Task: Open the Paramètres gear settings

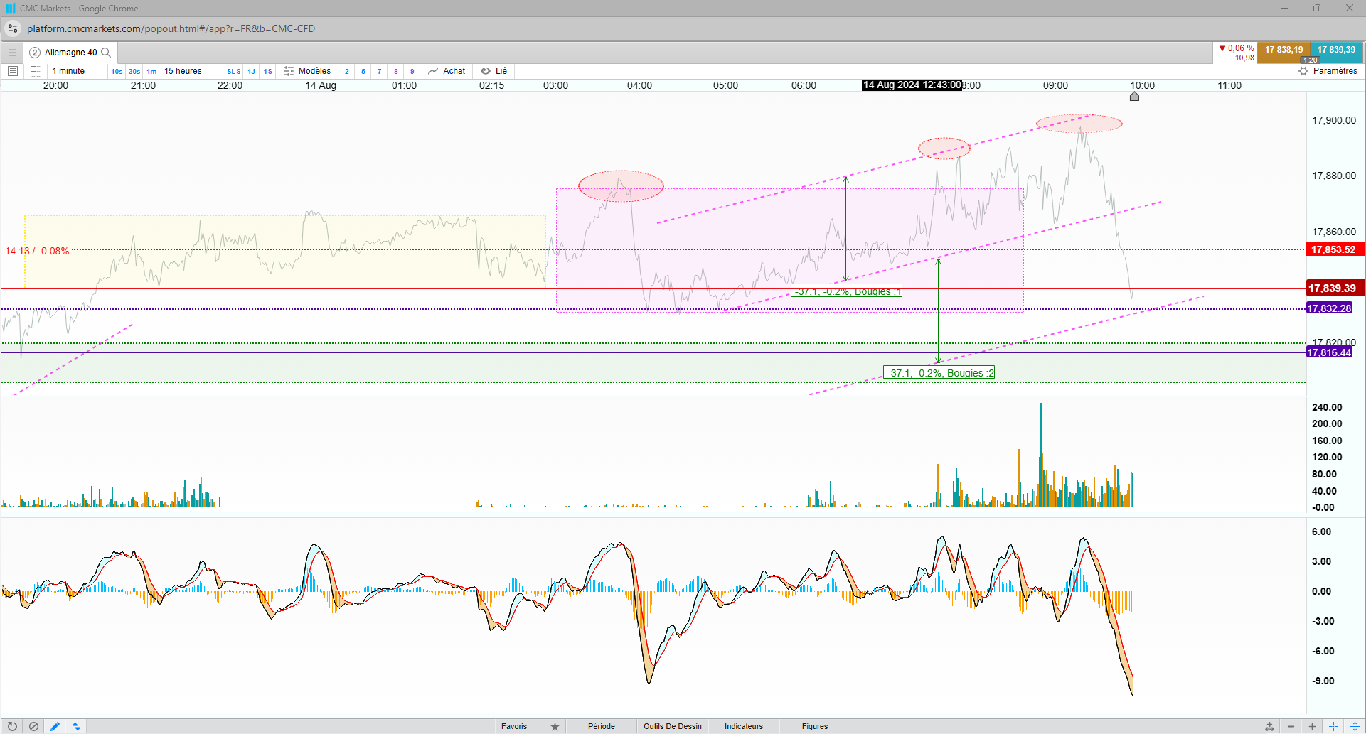Action: click(x=1328, y=71)
